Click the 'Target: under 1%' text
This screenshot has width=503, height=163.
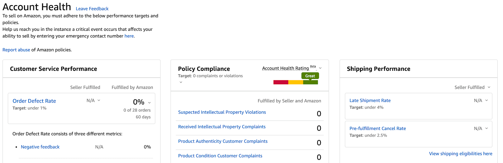[x=30, y=108]
